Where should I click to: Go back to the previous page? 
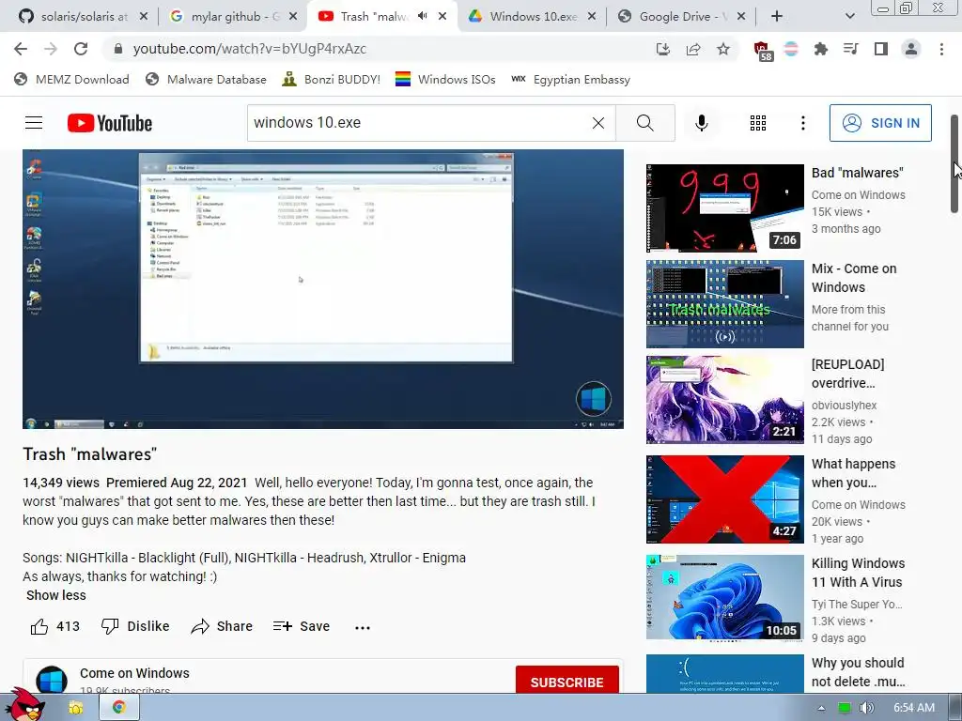tap(21, 49)
